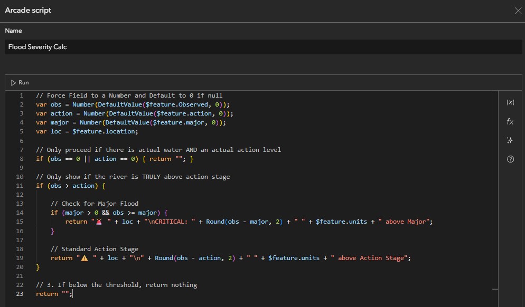This screenshot has height=307, width=525.
Task: Click the 'if (obs > action) {' line
Action: (x=71, y=186)
